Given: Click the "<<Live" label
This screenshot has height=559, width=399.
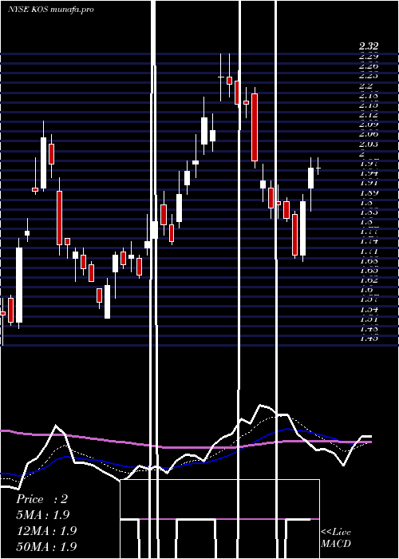Looking at the screenshot, I should (x=336, y=533).
